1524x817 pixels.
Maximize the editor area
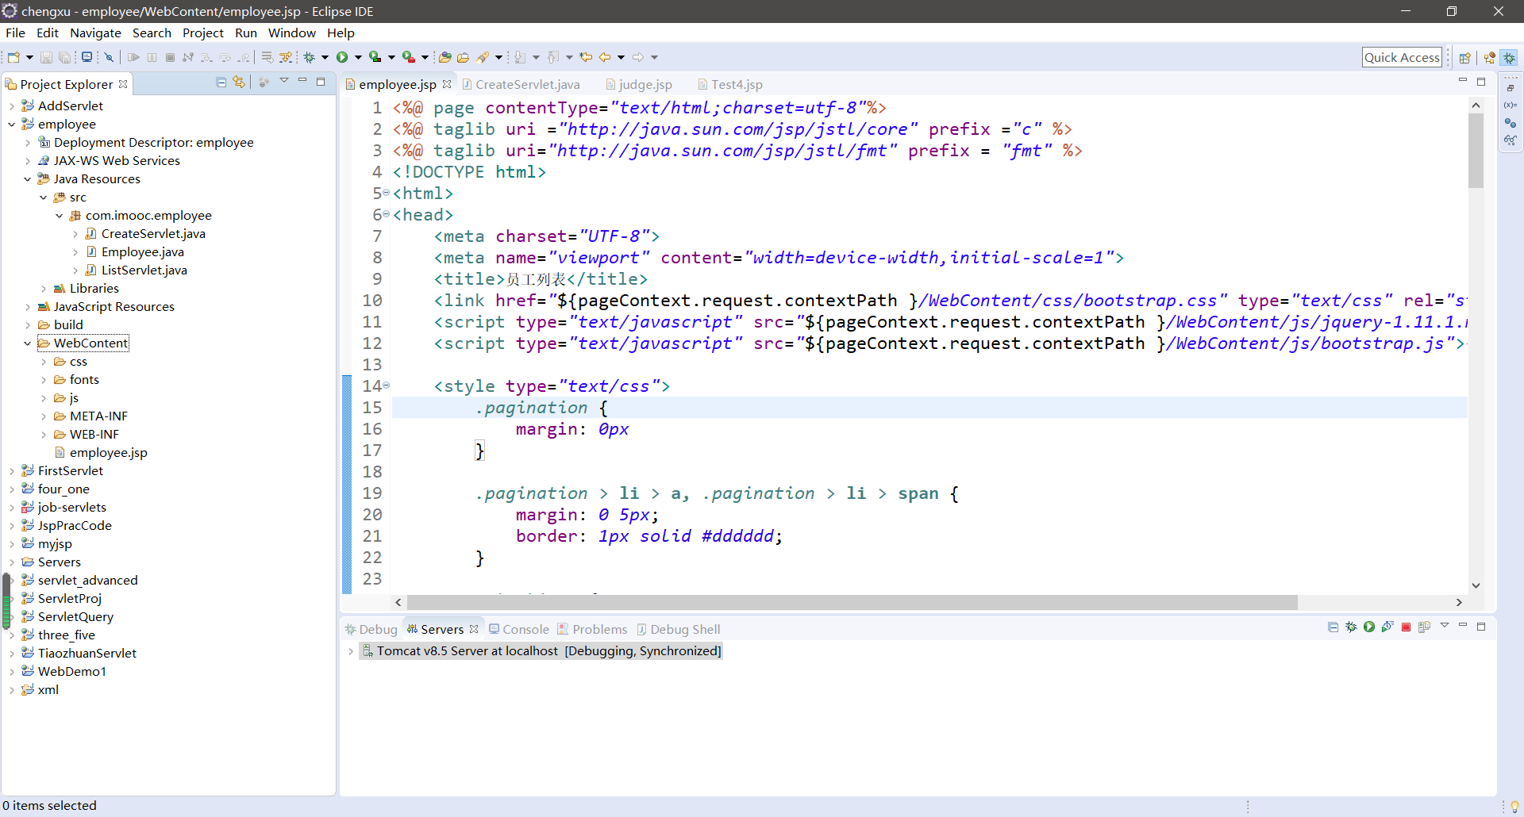coord(1481,82)
